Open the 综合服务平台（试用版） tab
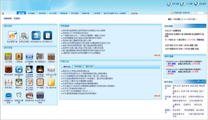The width and height of the screenshot is (208, 120). coord(115,13)
